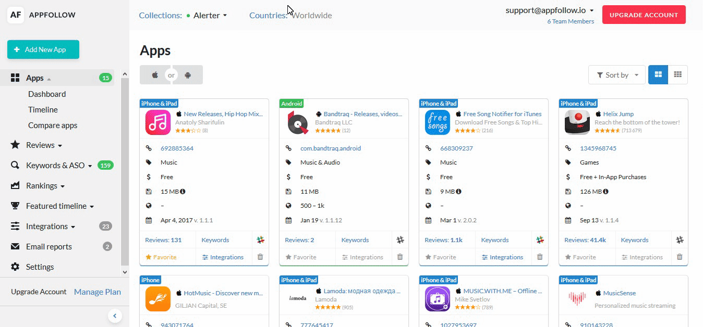The image size is (703, 327).
Task: Mark Free Song Notifier as favorite
Action: click(x=441, y=257)
